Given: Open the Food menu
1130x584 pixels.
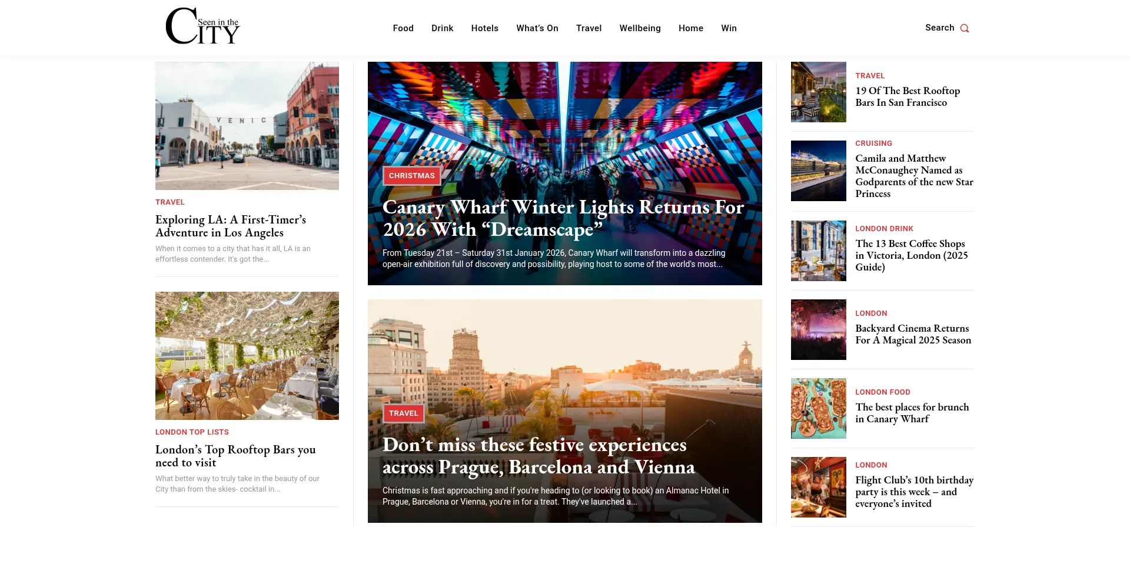Looking at the screenshot, I should click(x=403, y=28).
